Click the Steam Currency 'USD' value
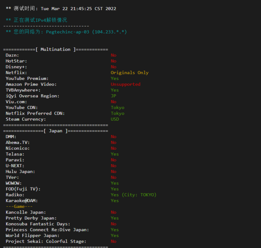This screenshot has width=261, height=248. click(115, 119)
